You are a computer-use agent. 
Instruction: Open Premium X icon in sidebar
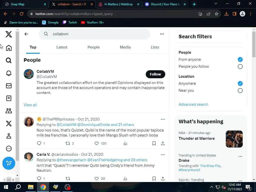(x=9, y=123)
